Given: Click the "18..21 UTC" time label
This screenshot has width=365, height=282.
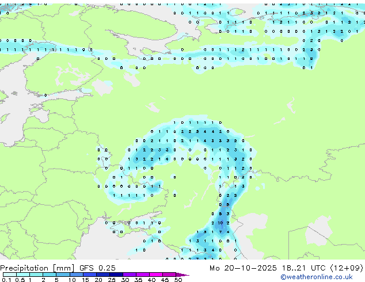Looking at the screenshot, I should [x=303, y=268].
